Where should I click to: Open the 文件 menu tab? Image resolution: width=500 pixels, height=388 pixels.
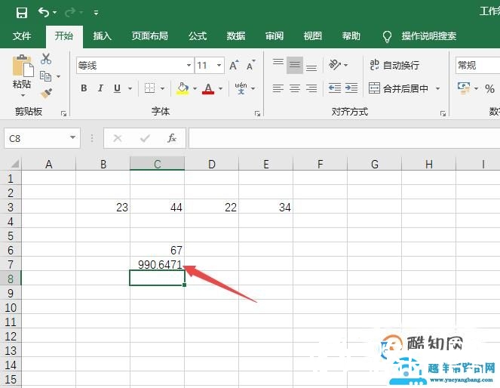tap(22, 36)
